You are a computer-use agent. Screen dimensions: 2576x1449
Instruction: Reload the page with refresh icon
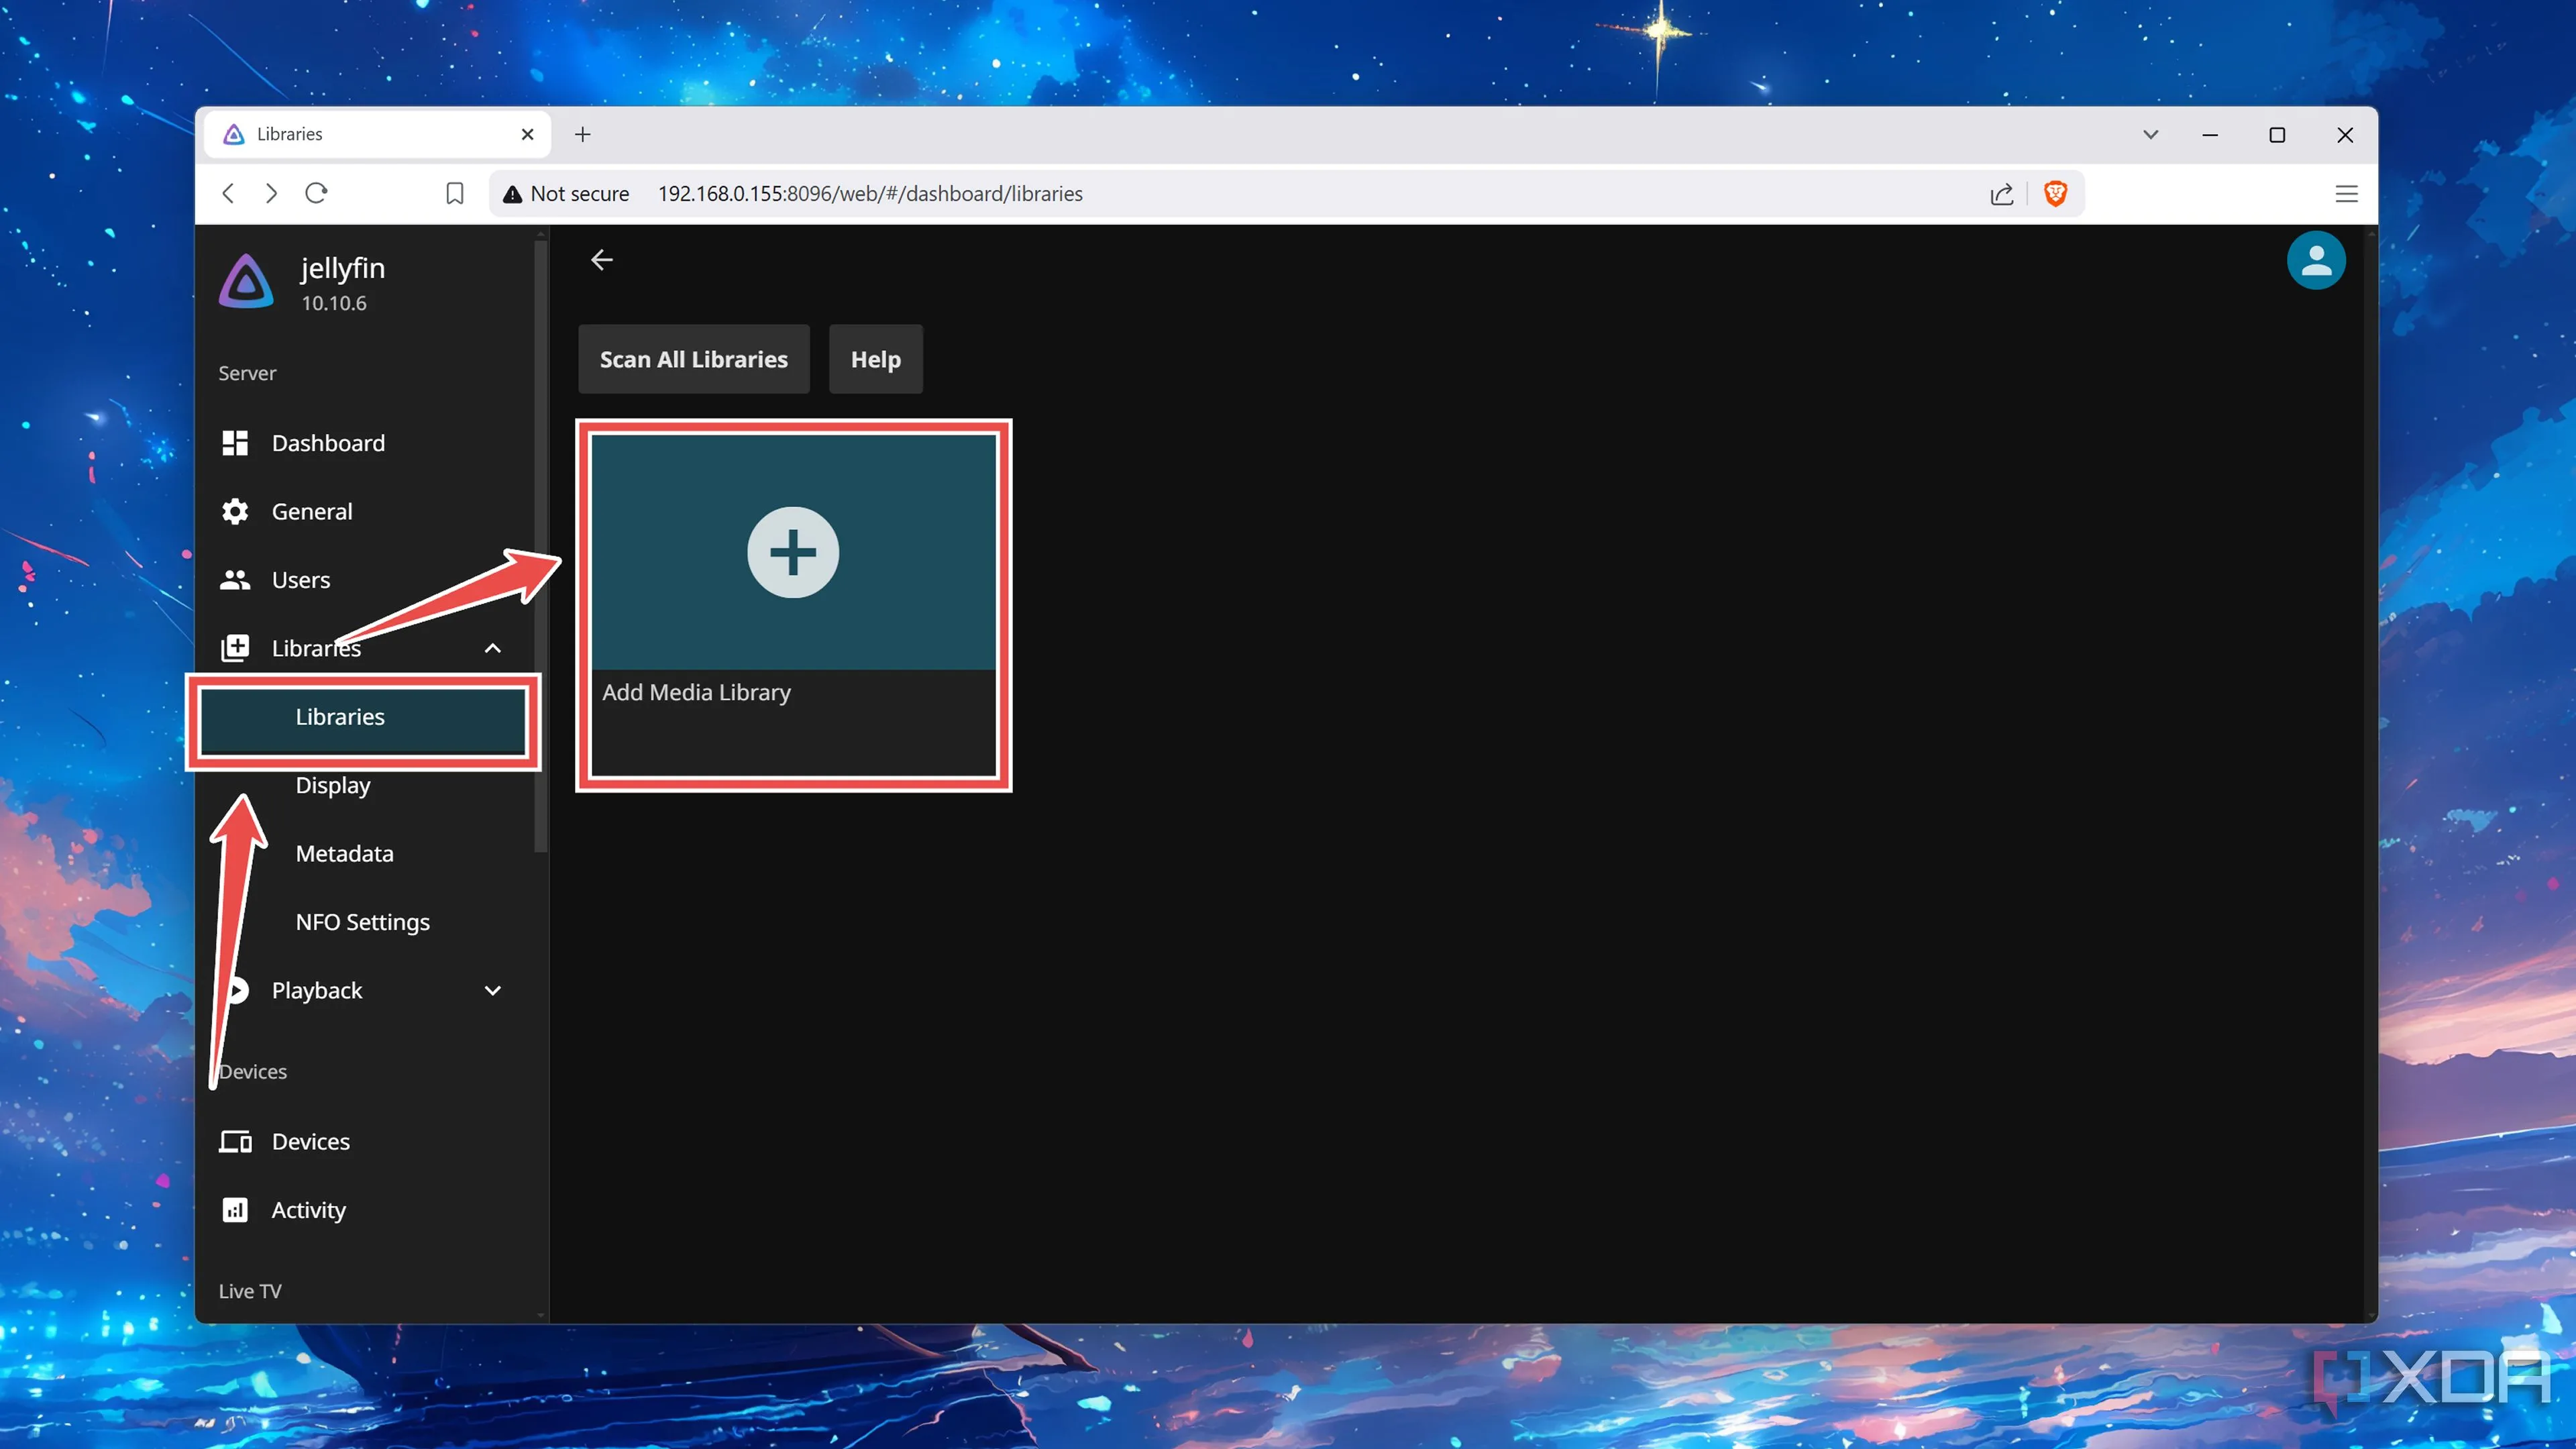click(x=316, y=193)
